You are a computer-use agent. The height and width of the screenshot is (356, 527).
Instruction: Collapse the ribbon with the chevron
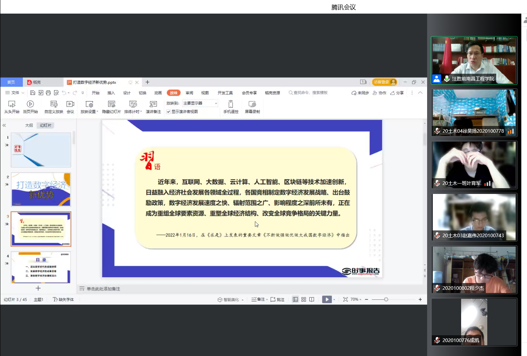[x=420, y=93]
